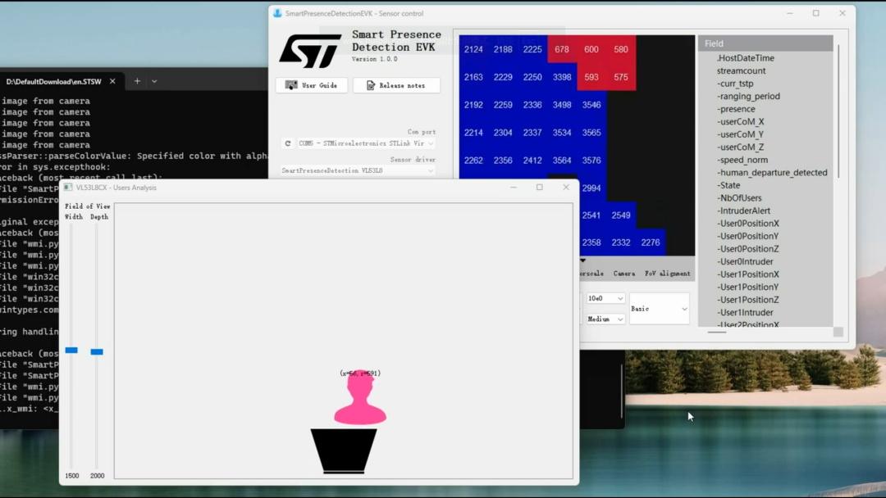The height and width of the screenshot is (498, 886).
Task: Click the Field of View Width slider handle
Action: tap(71, 350)
